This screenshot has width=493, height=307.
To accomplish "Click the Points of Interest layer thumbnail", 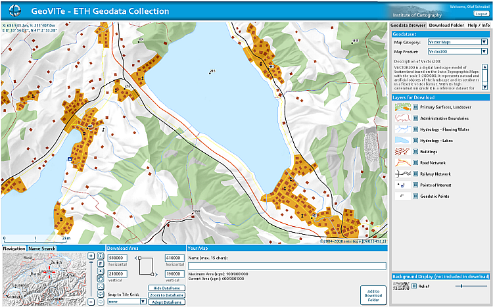I will pyautogui.click(x=403, y=185).
